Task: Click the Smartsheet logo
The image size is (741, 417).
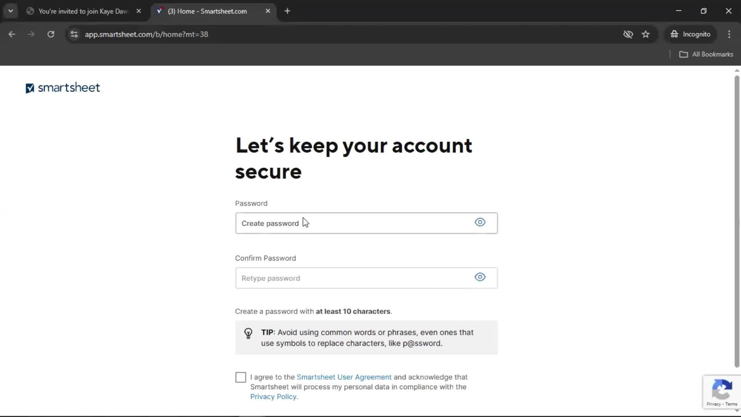Action: coord(63,88)
